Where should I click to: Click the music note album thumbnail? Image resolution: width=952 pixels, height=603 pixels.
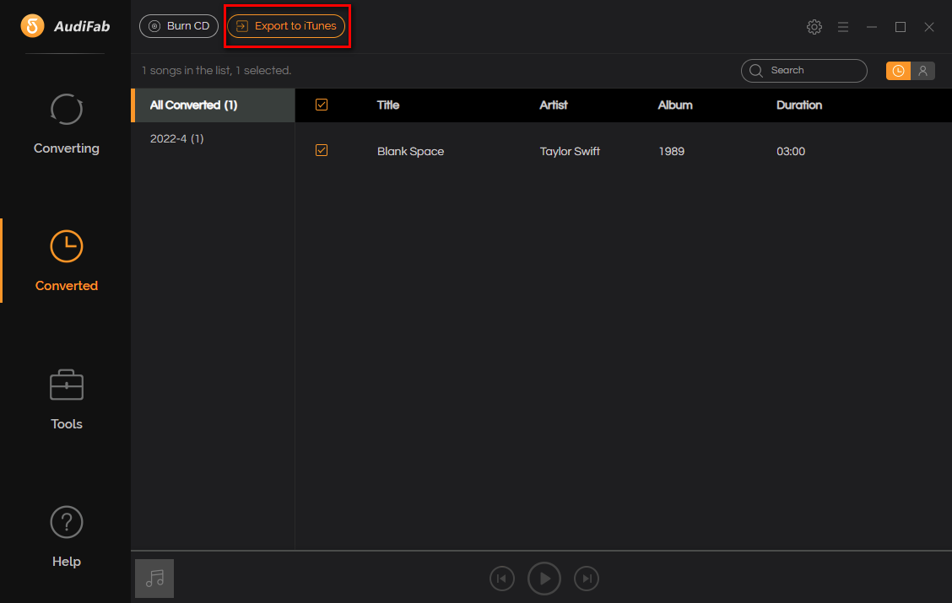[154, 579]
